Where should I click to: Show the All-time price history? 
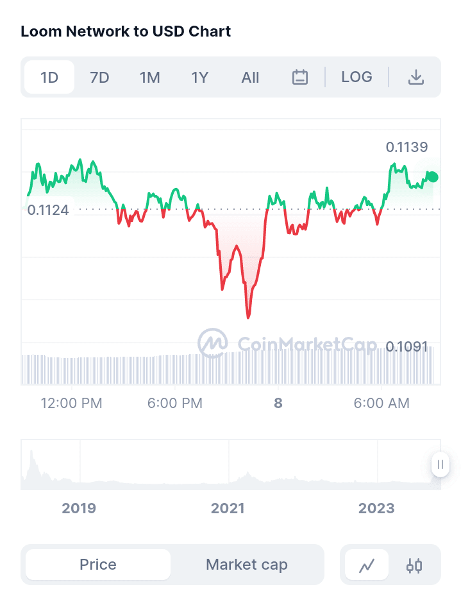coord(250,77)
